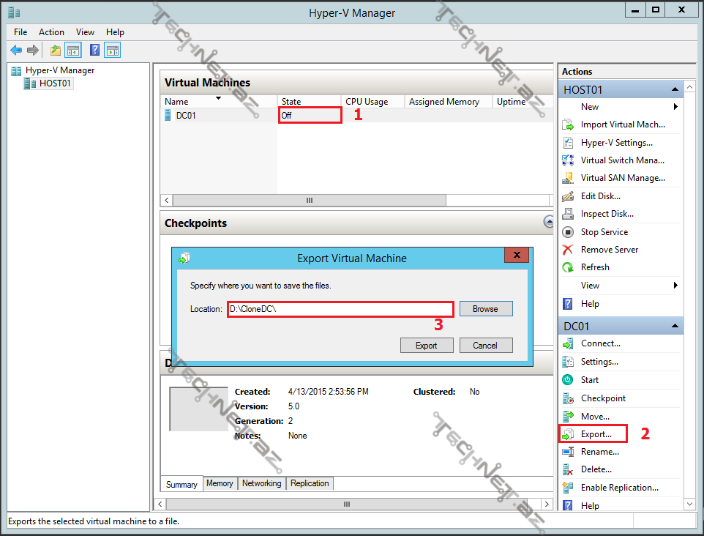Click the back navigation arrow in the toolbar
This screenshot has width=704, height=536.
click(16, 50)
